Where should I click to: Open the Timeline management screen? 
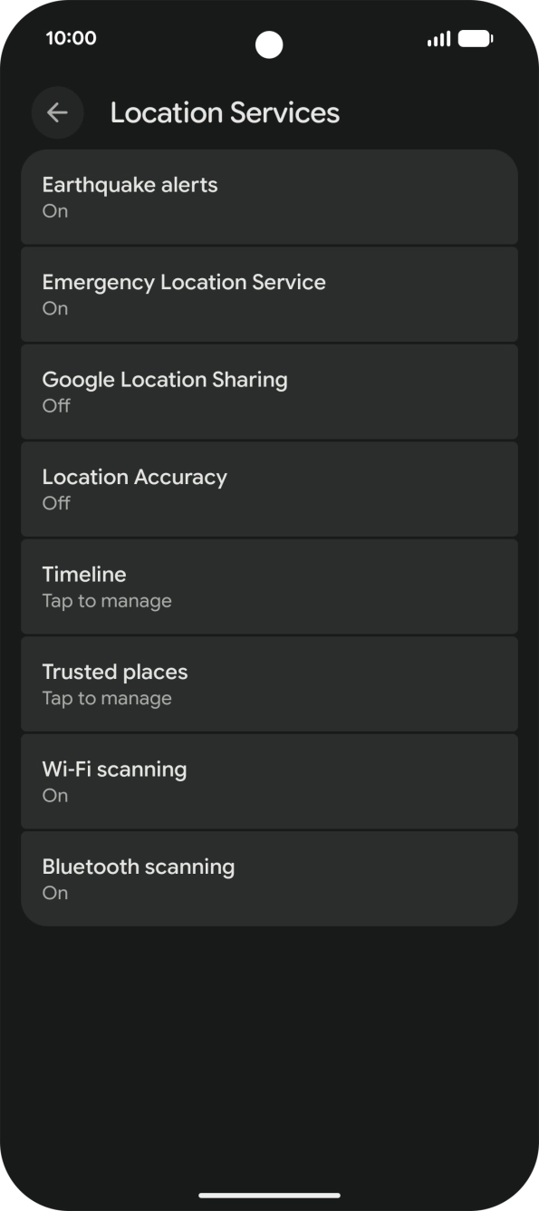tap(269, 586)
